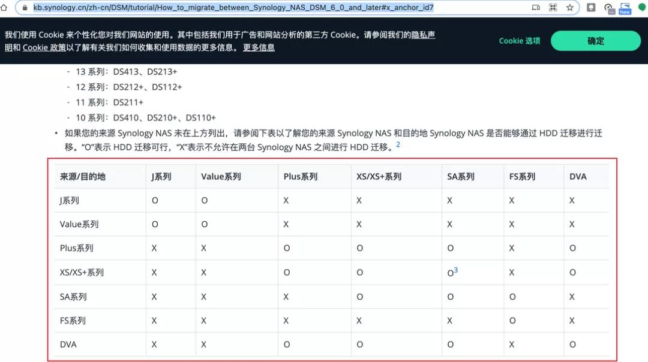Click the SA系列 column header
The image size is (648, 362).
[460, 176]
